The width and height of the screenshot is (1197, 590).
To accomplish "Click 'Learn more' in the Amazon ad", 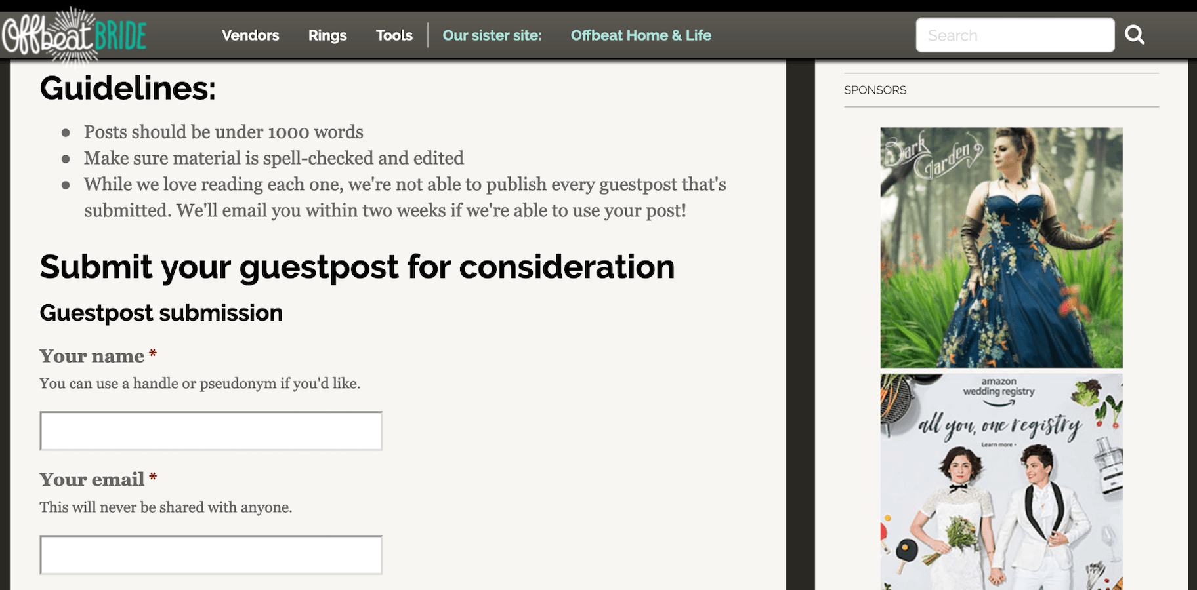I will [x=998, y=444].
